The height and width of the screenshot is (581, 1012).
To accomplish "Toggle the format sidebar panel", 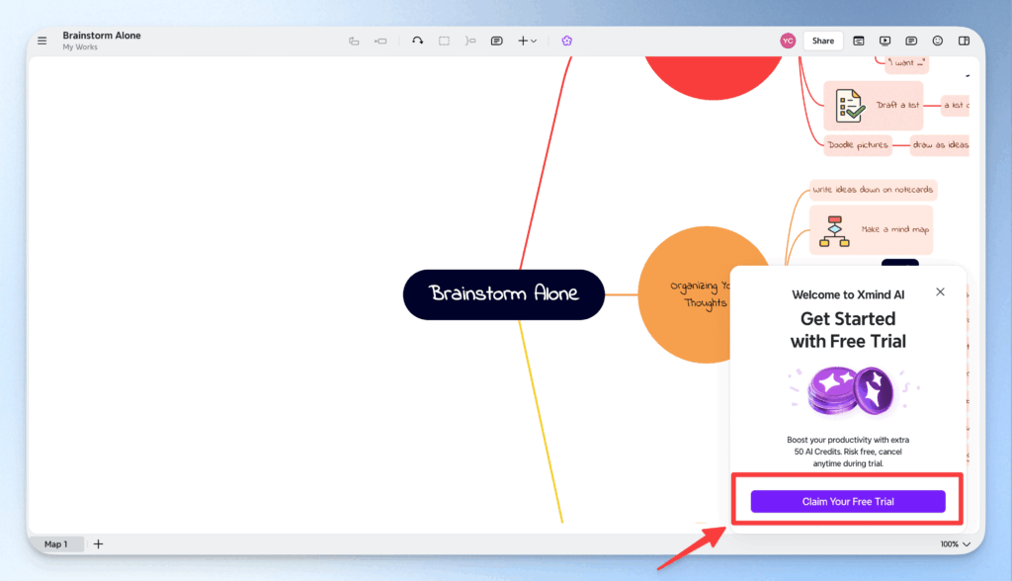I will 964,41.
